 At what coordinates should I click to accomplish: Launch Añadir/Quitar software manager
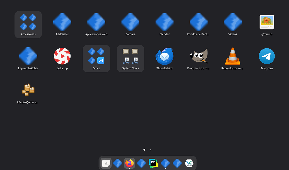click(x=28, y=90)
